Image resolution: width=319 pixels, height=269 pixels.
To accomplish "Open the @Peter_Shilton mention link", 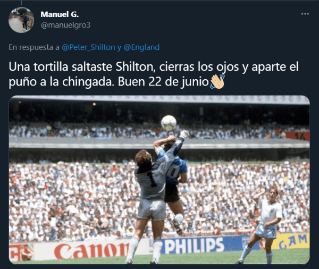I will [x=88, y=47].
